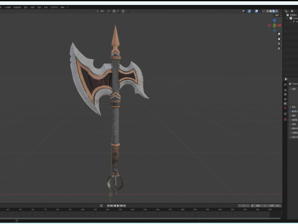Viewport: 298px width, 224px height.
Task: Click the green Y axis on navigation gizmo
Action: [x=274, y=26]
